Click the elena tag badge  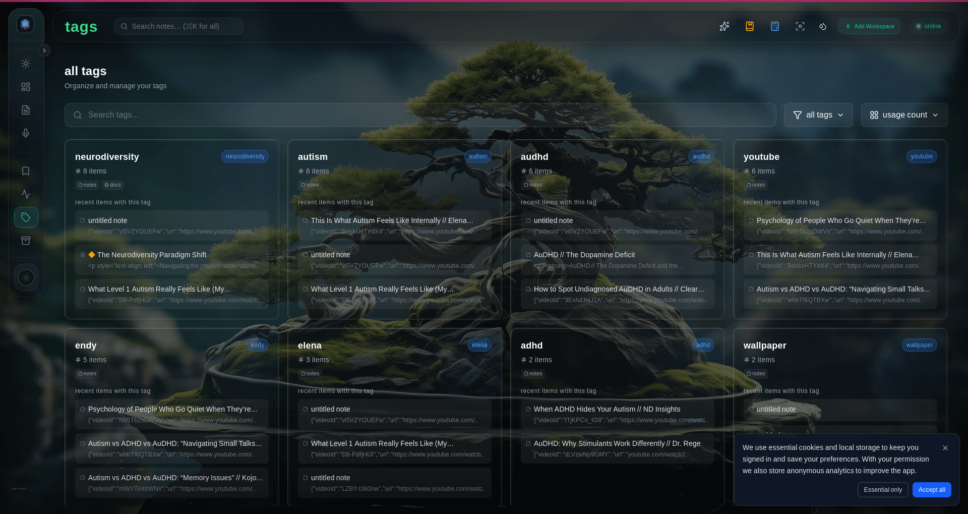point(479,345)
